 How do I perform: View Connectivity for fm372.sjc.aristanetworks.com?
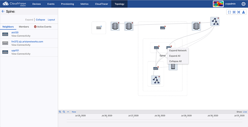point(21,45)
